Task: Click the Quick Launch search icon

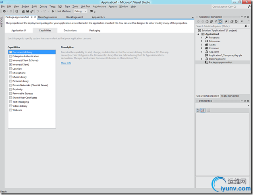Action: (x=249, y=6)
